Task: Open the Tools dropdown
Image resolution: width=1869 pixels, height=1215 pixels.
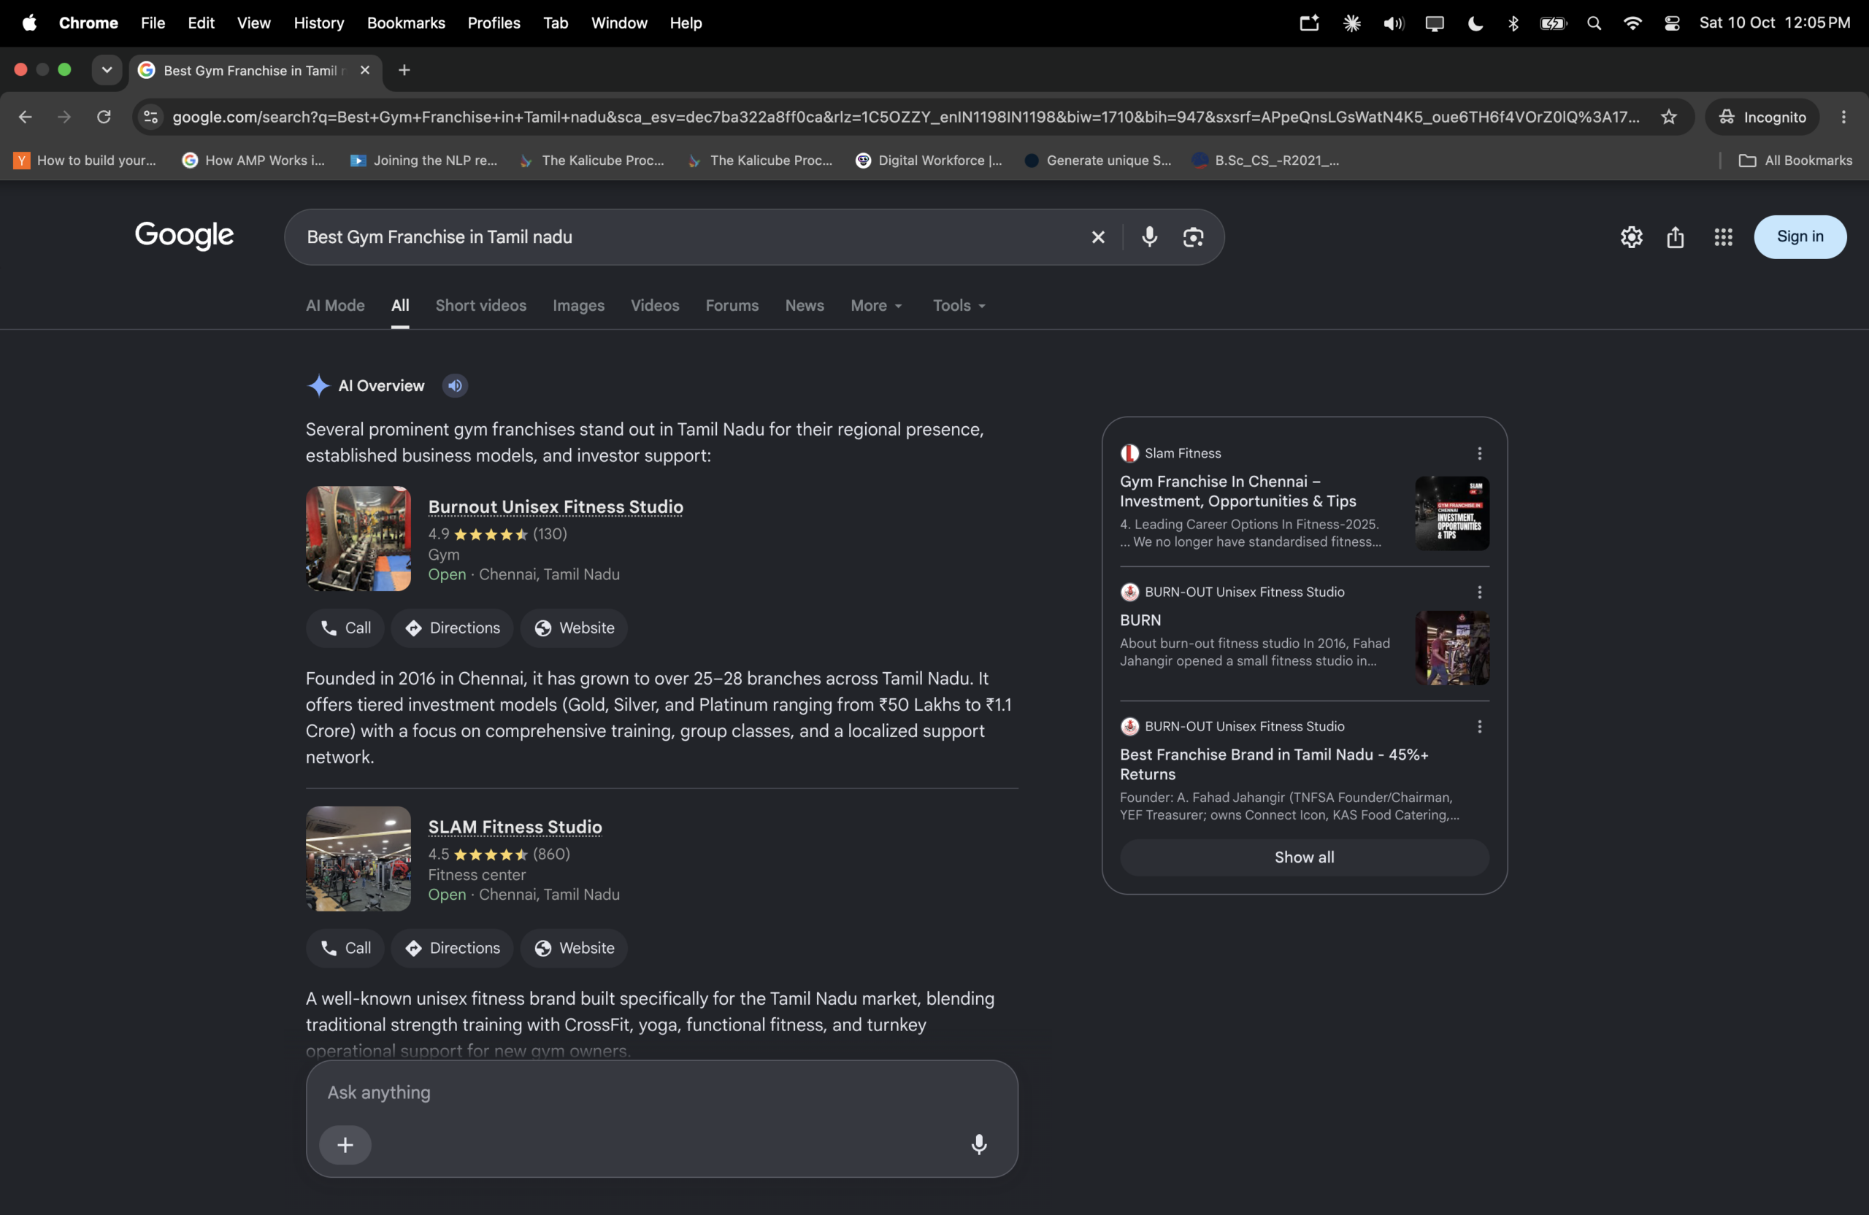Action: point(959,305)
